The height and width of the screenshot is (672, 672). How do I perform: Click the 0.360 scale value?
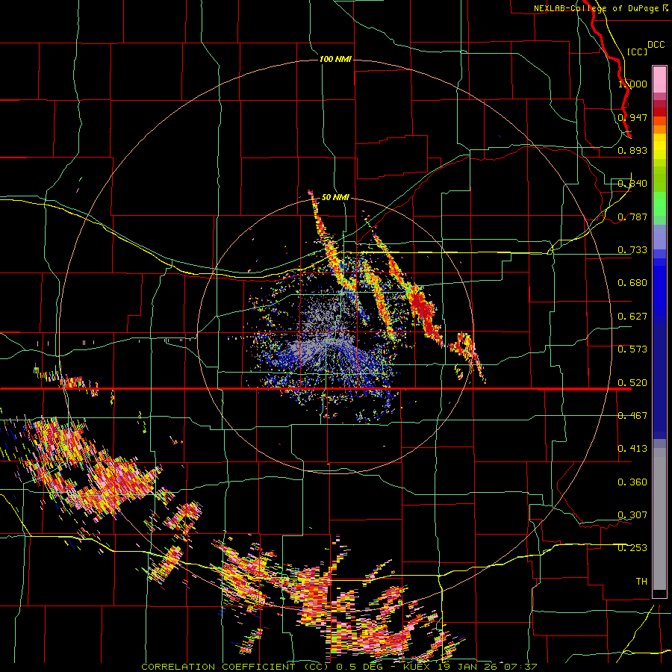click(x=632, y=482)
